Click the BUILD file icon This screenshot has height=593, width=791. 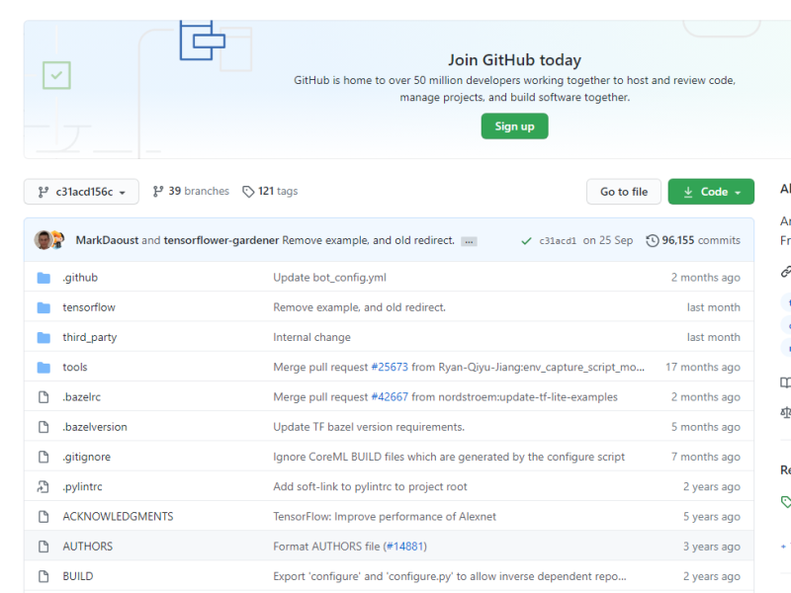pyautogui.click(x=44, y=576)
